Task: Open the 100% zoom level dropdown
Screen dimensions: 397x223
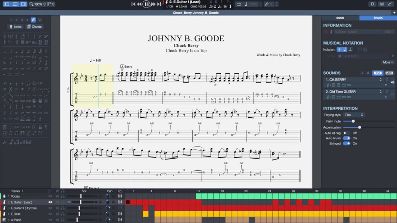Action: (38, 4)
